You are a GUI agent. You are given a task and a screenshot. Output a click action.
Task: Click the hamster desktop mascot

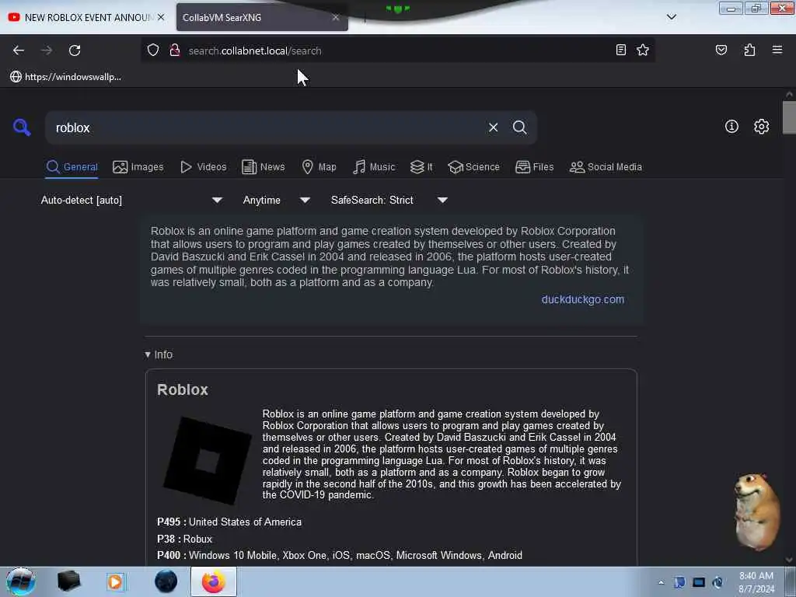click(x=757, y=511)
